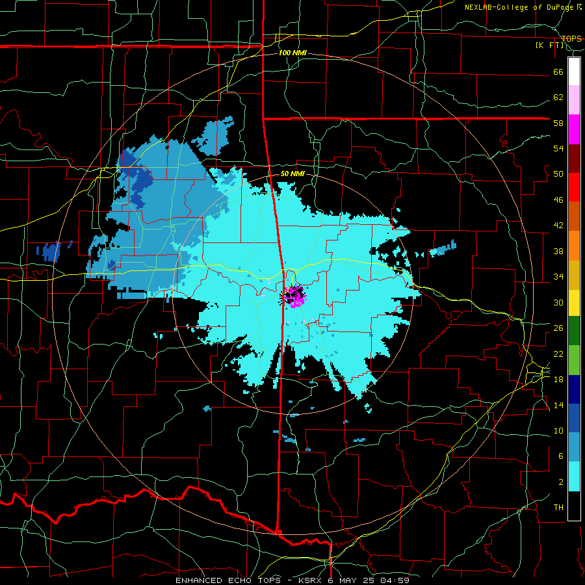Pick the medium blue legend swatch
The image size is (585, 585).
(x=574, y=418)
